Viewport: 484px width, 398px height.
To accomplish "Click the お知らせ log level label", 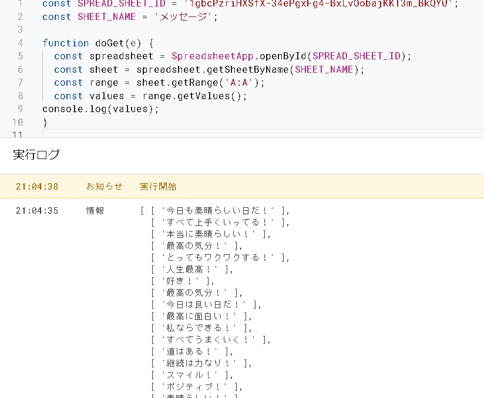I will (x=104, y=187).
